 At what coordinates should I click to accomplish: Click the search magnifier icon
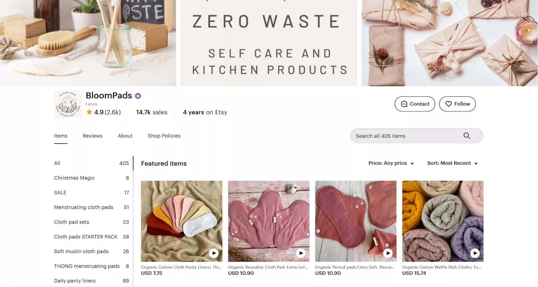(467, 136)
